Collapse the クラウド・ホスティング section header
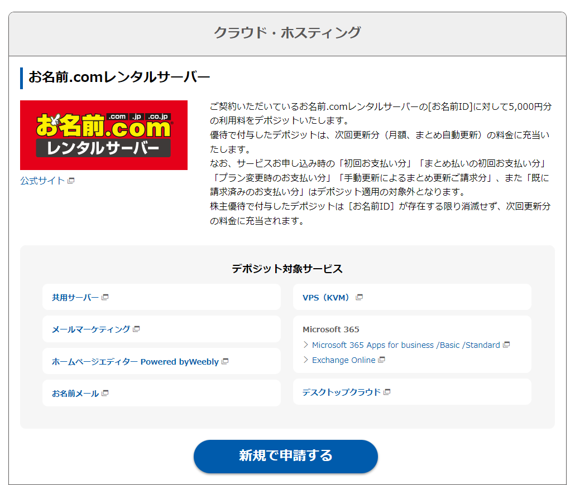 point(287,33)
